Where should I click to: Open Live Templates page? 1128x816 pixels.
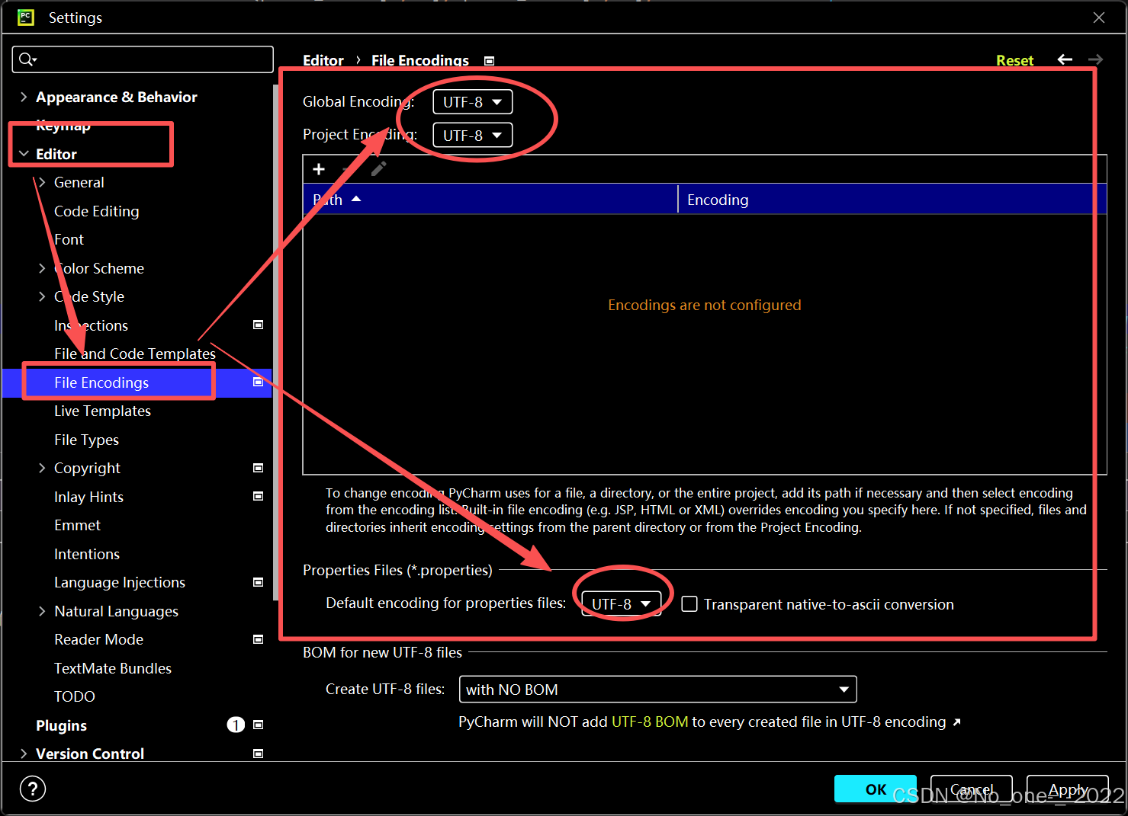(102, 411)
